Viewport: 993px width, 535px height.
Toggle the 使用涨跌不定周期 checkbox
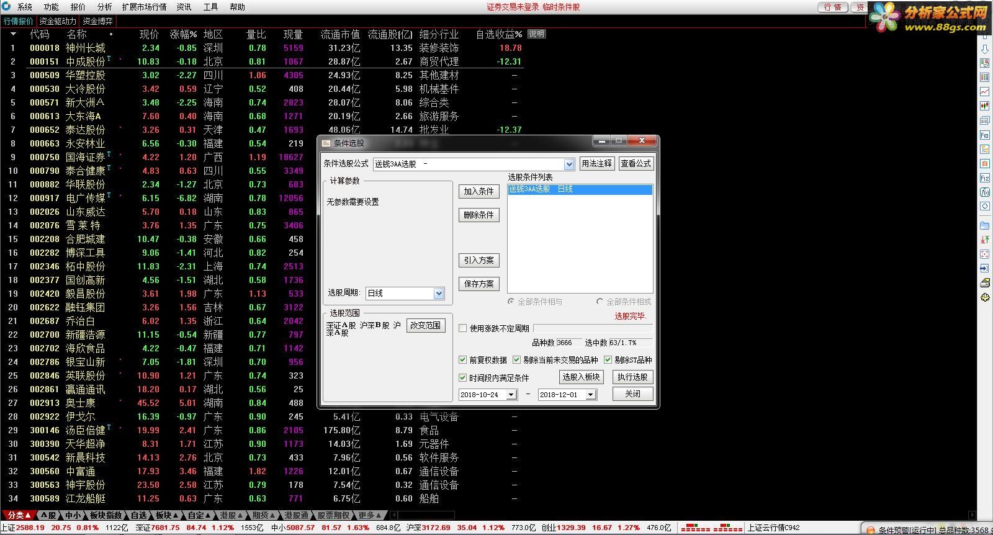tap(462, 328)
